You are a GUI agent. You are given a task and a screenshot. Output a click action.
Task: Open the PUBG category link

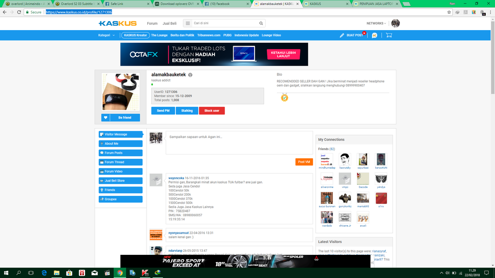click(x=227, y=35)
